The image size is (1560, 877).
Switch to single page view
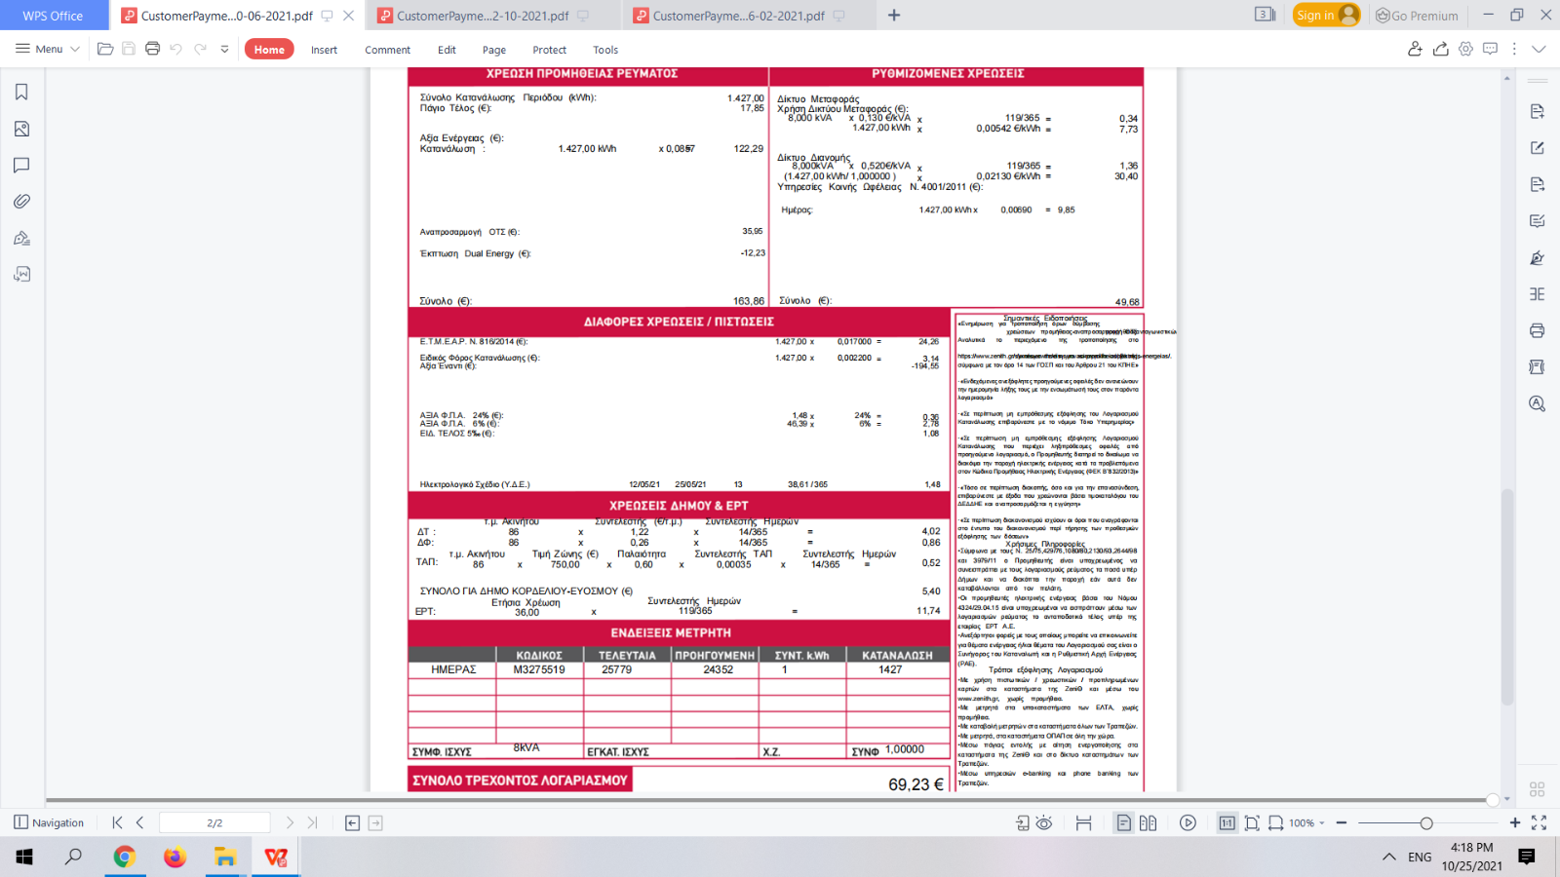tap(1124, 822)
